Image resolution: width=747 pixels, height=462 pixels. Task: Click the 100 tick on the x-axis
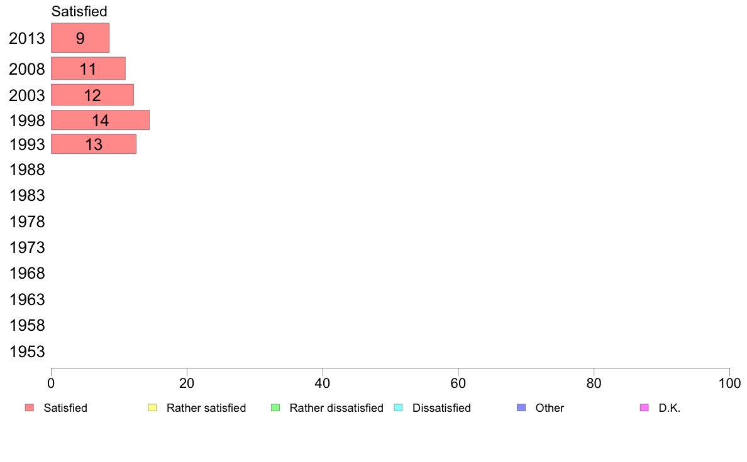click(x=729, y=384)
